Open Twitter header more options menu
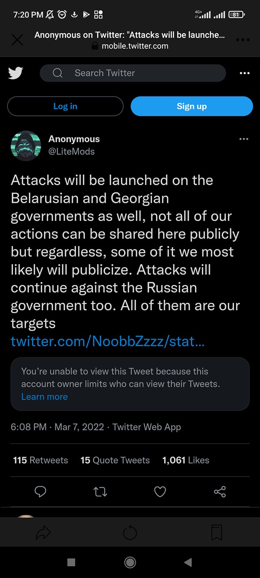Screen dimensions: 260x578 coord(245,73)
